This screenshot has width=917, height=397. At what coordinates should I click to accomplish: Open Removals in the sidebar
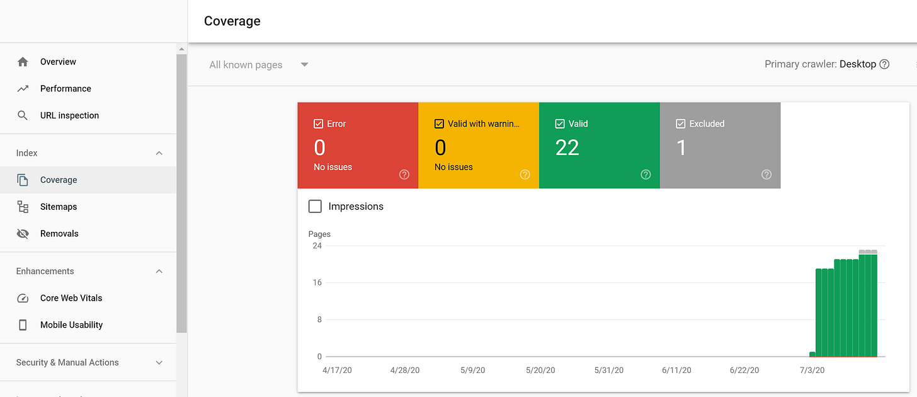click(88, 234)
